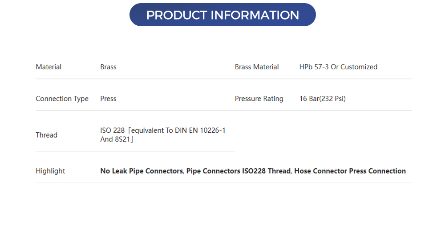Select the Thread label
Screen dimensions: 445x237
46,135
